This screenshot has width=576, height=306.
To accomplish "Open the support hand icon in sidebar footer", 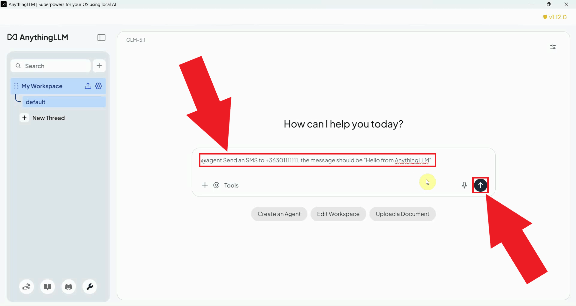I will tap(27, 287).
